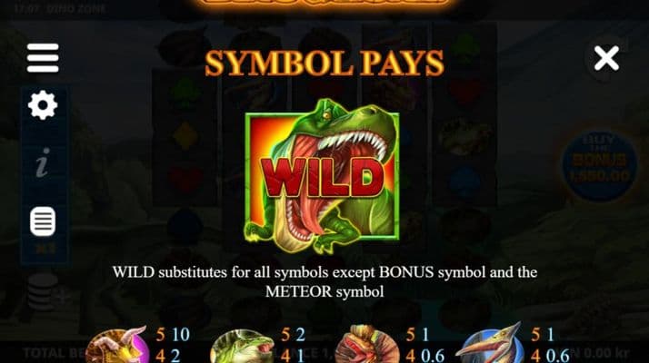Viewport: 649px width, 363px height.
Task: Click the dimmed coin stack bet icon
Action: tap(43, 291)
